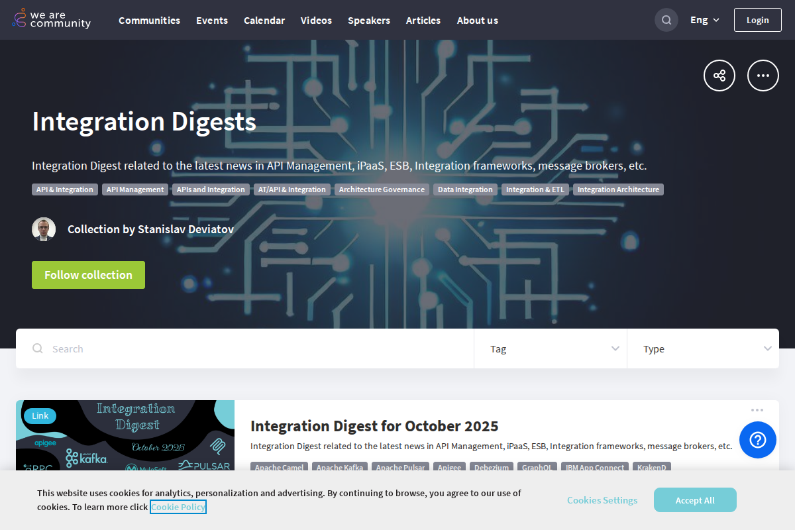Select the API Management tag filter
Screen dimensions: 795x530
[x=134, y=189]
